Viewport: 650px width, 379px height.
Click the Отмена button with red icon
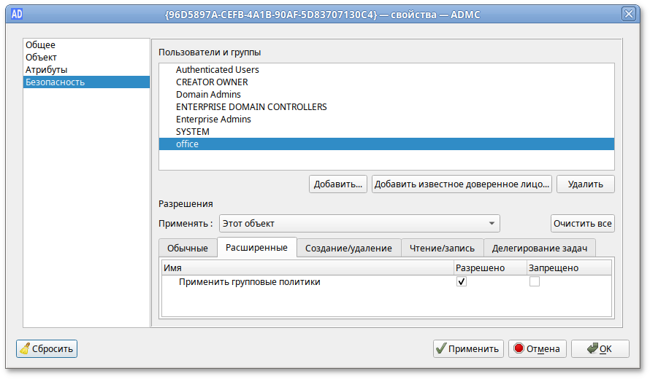tap(538, 349)
